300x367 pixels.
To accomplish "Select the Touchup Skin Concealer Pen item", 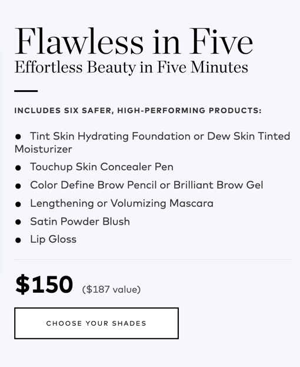I will (x=102, y=167).
